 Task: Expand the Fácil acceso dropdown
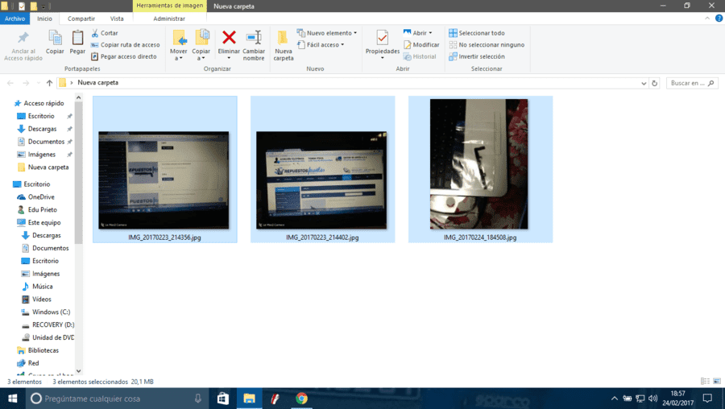(x=321, y=45)
